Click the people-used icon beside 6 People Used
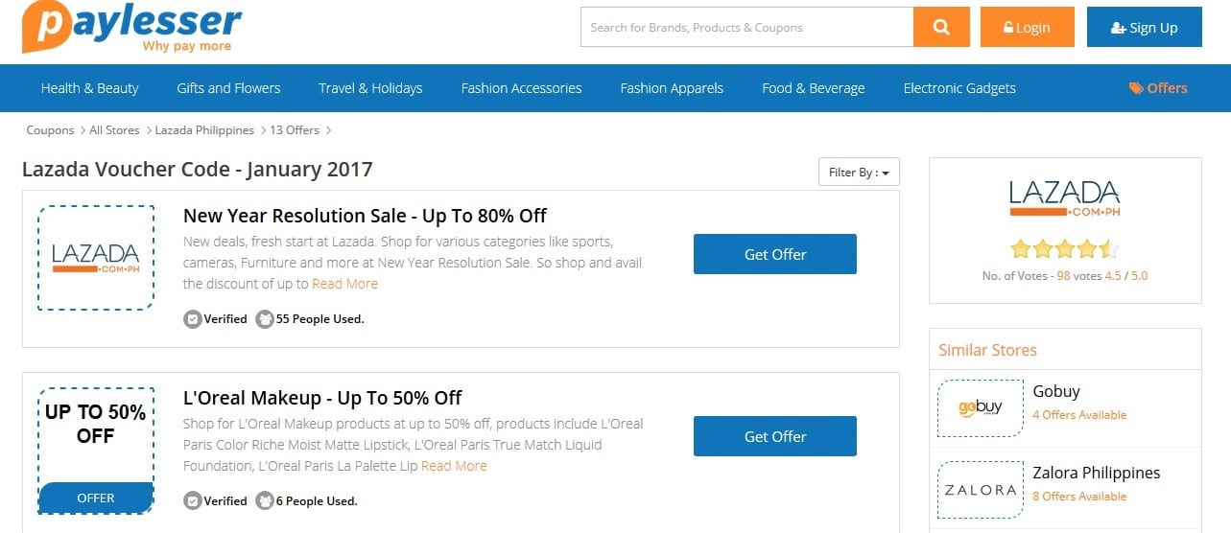Viewport: 1231px width, 533px height. [265, 500]
